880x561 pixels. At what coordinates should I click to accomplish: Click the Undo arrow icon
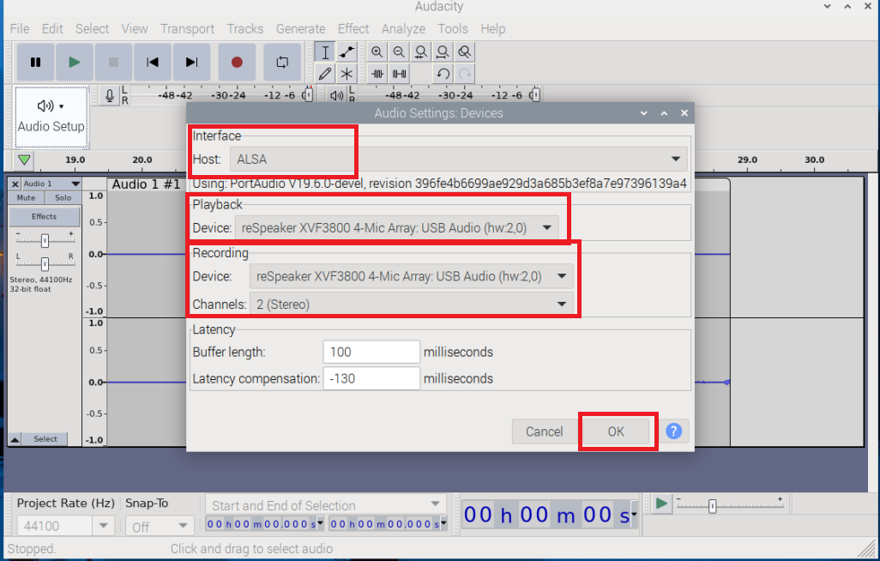(443, 74)
